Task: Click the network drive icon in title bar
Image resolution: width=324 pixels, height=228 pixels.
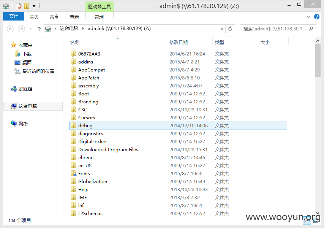Action: [6, 6]
